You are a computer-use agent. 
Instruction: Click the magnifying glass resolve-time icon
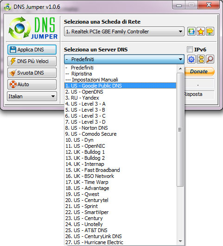[210, 59]
